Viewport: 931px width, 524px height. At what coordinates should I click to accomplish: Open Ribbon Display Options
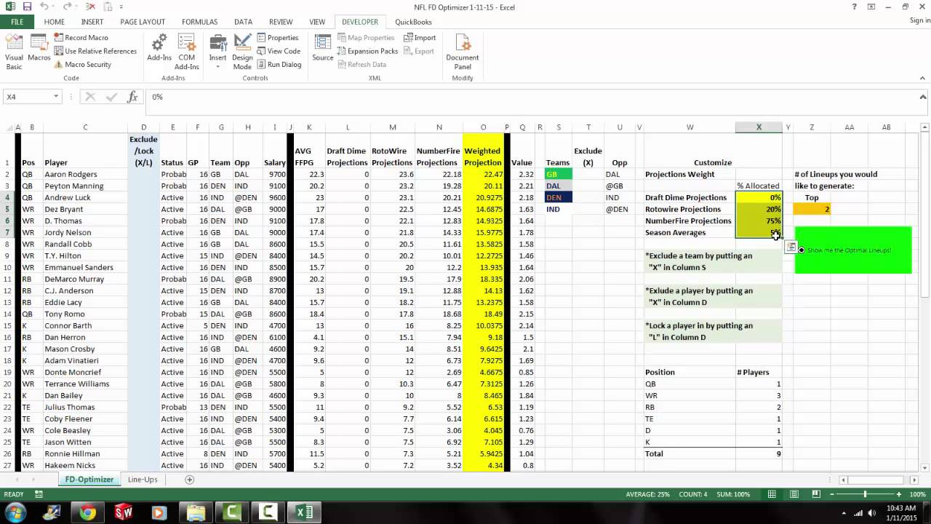click(871, 7)
